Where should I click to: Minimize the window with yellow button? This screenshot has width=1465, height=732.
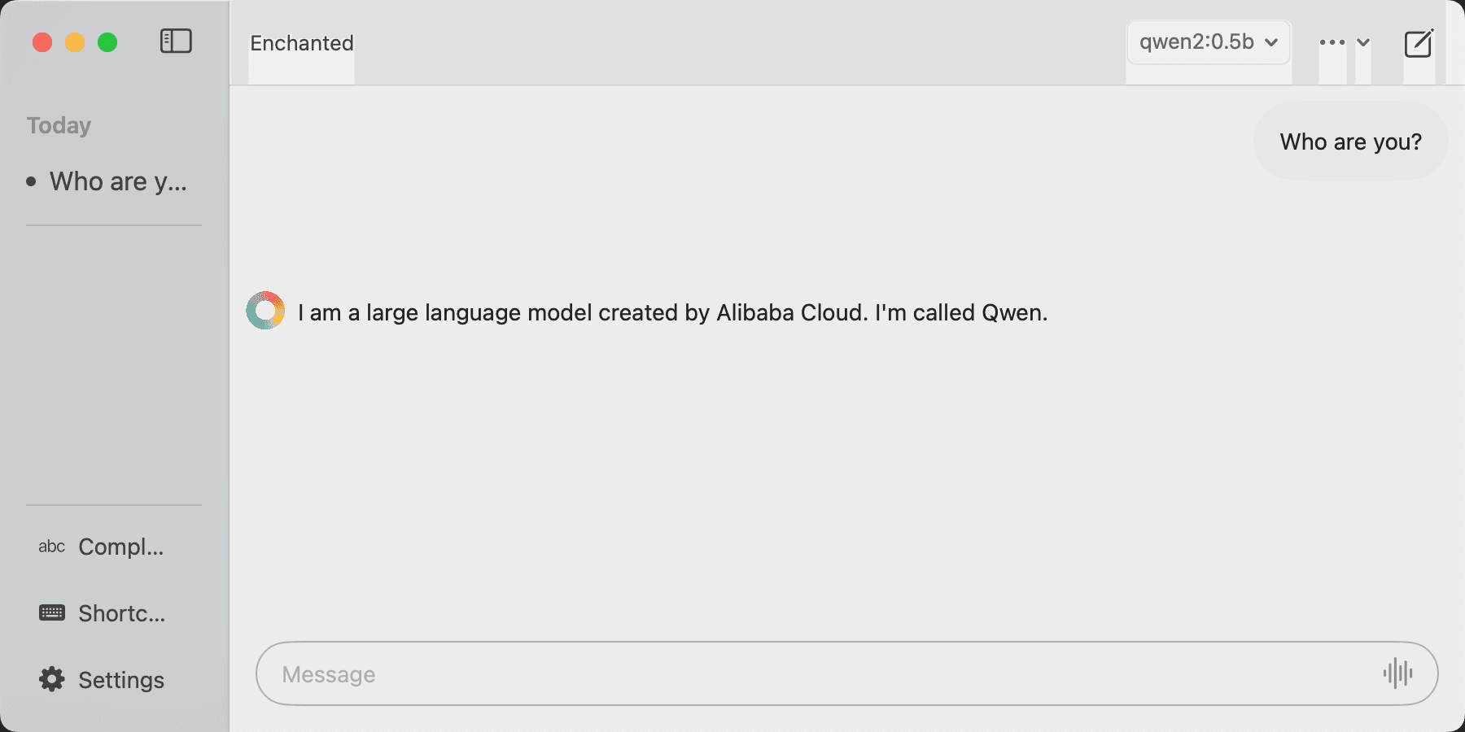tap(75, 42)
